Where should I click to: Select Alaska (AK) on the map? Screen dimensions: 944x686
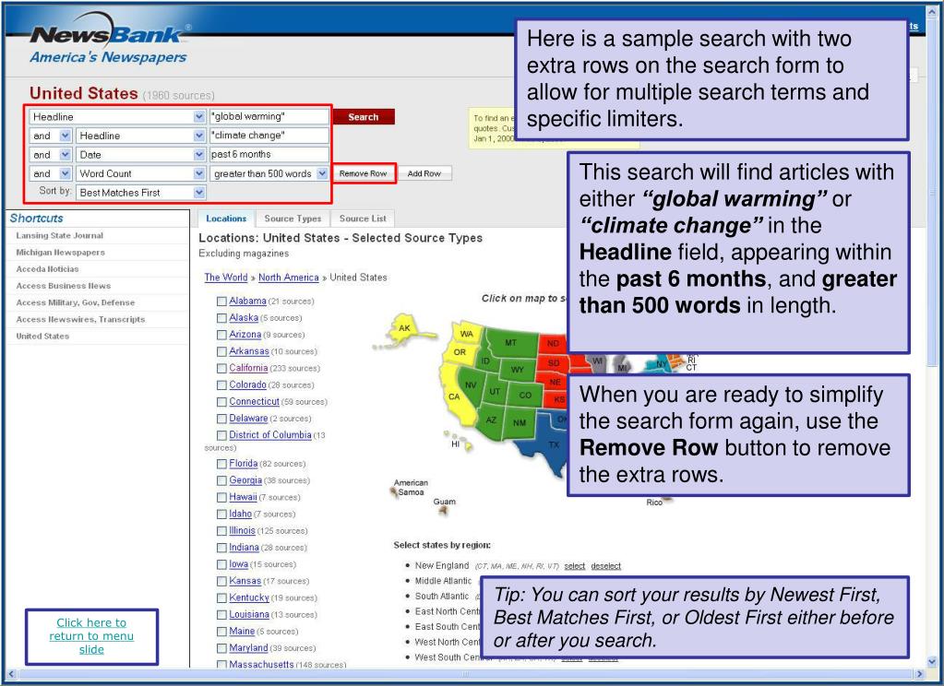(x=404, y=328)
